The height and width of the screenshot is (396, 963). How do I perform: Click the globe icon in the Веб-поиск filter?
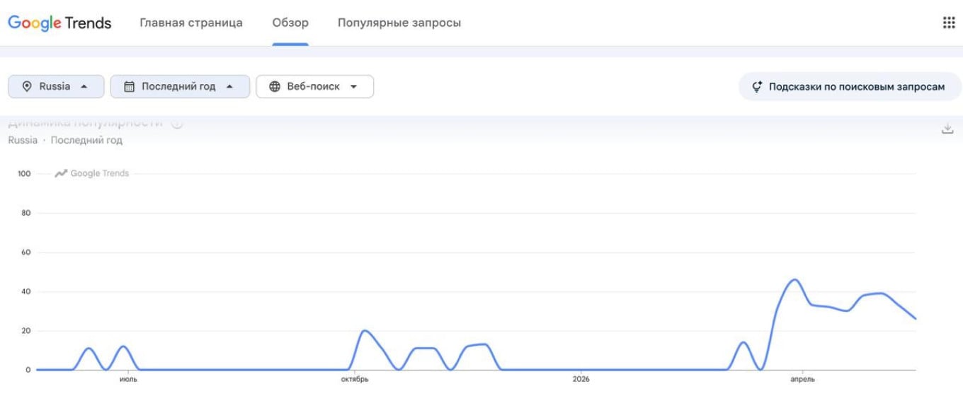275,86
